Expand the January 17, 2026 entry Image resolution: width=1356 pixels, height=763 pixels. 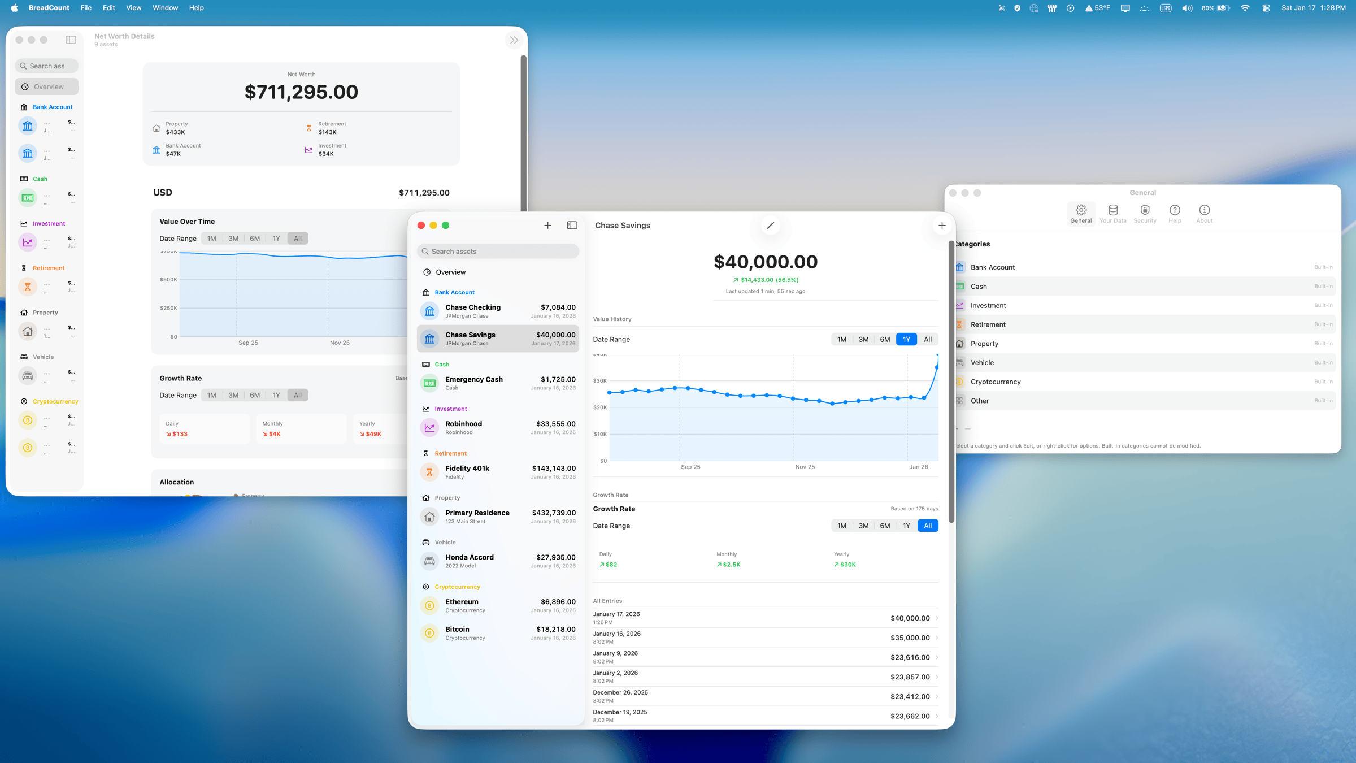pyautogui.click(x=937, y=618)
